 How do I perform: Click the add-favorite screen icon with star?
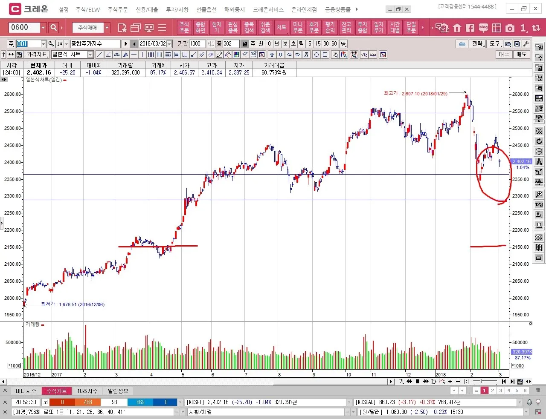[122, 28]
